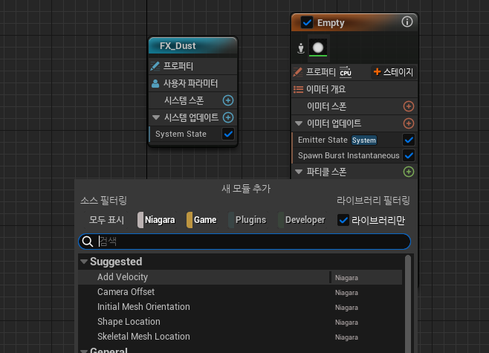
Task: Toggle the Niagara source filter
Action: pyautogui.click(x=157, y=220)
